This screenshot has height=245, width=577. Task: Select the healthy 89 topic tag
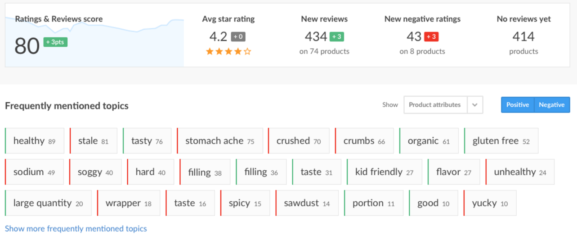click(x=35, y=141)
